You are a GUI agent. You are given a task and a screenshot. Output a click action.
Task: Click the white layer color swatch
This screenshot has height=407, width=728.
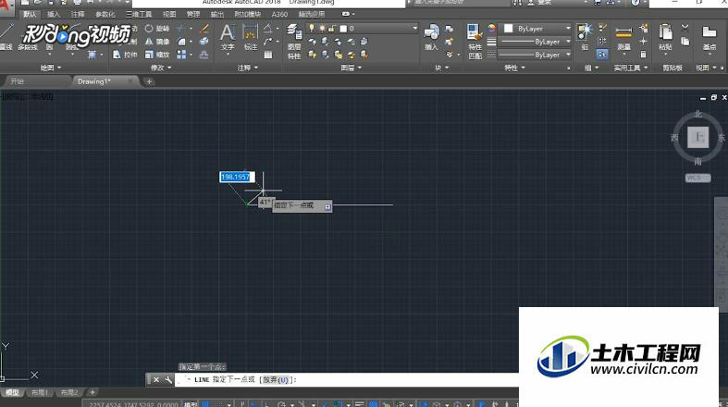point(343,29)
